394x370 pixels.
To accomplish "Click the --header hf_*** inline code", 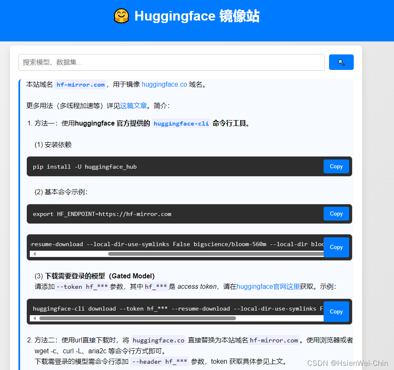I will 160,362.
